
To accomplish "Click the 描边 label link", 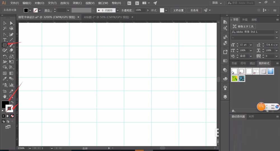I will pyautogui.click(x=48, y=10).
